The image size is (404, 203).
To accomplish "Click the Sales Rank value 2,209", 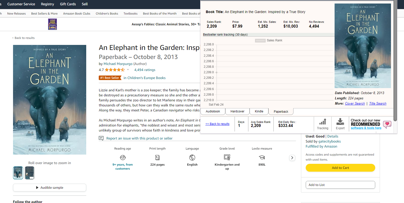I will (212, 26).
